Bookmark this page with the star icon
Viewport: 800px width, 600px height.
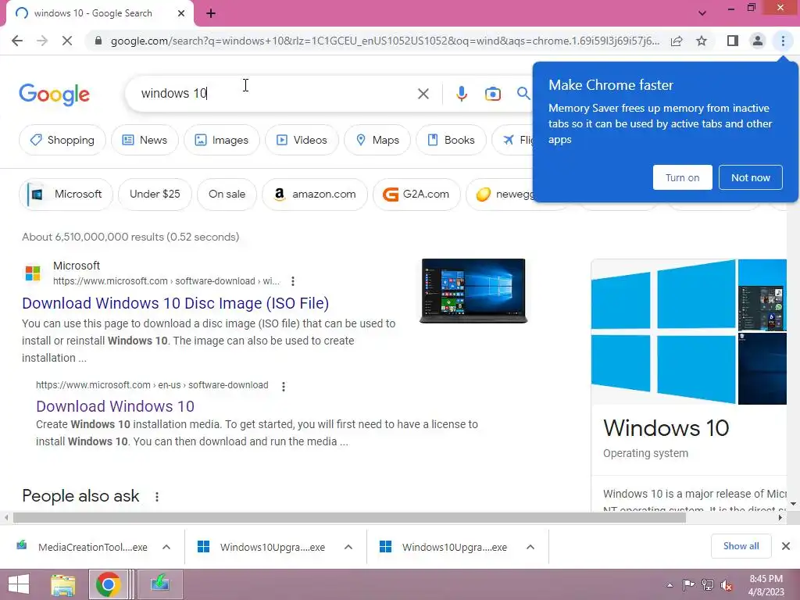click(x=702, y=41)
